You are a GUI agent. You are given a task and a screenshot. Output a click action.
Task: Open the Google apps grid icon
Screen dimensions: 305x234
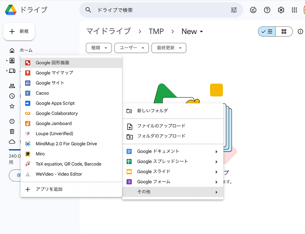click(x=294, y=10)
